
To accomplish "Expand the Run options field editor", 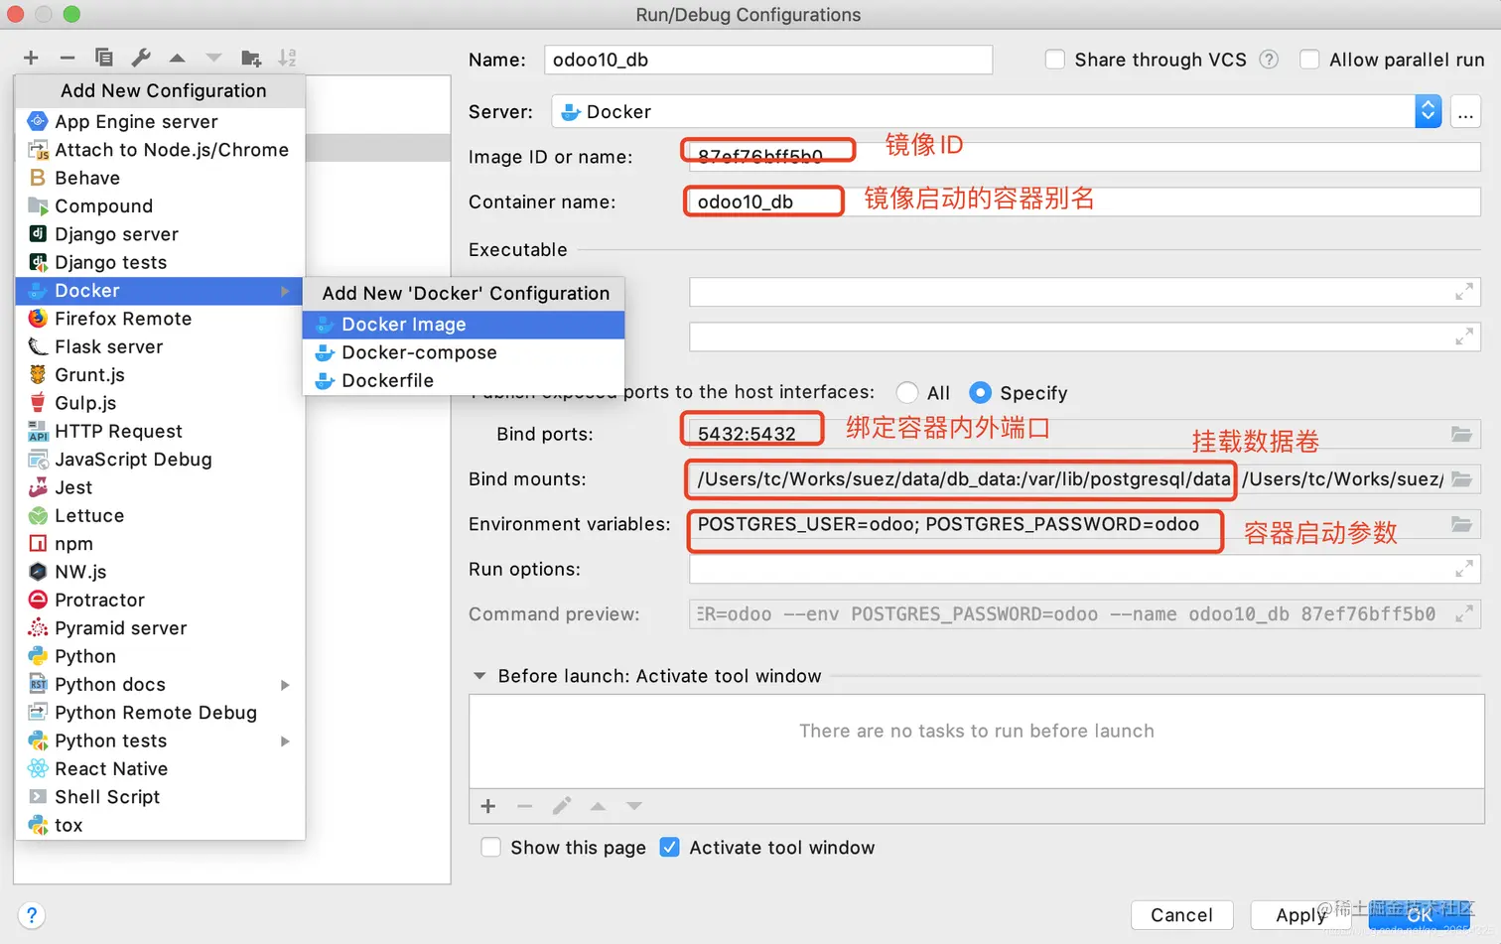I will click(1463, 569).
